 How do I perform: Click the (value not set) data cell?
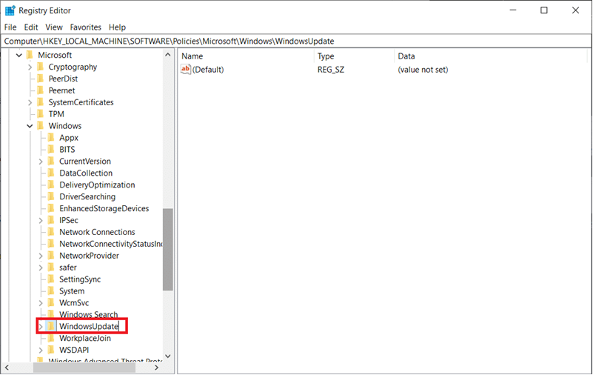click(x=423, y=70)
